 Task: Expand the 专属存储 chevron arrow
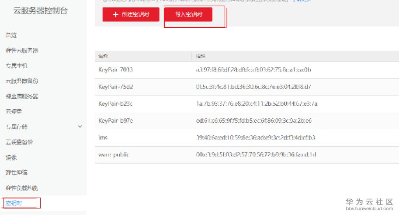[80, 127]
